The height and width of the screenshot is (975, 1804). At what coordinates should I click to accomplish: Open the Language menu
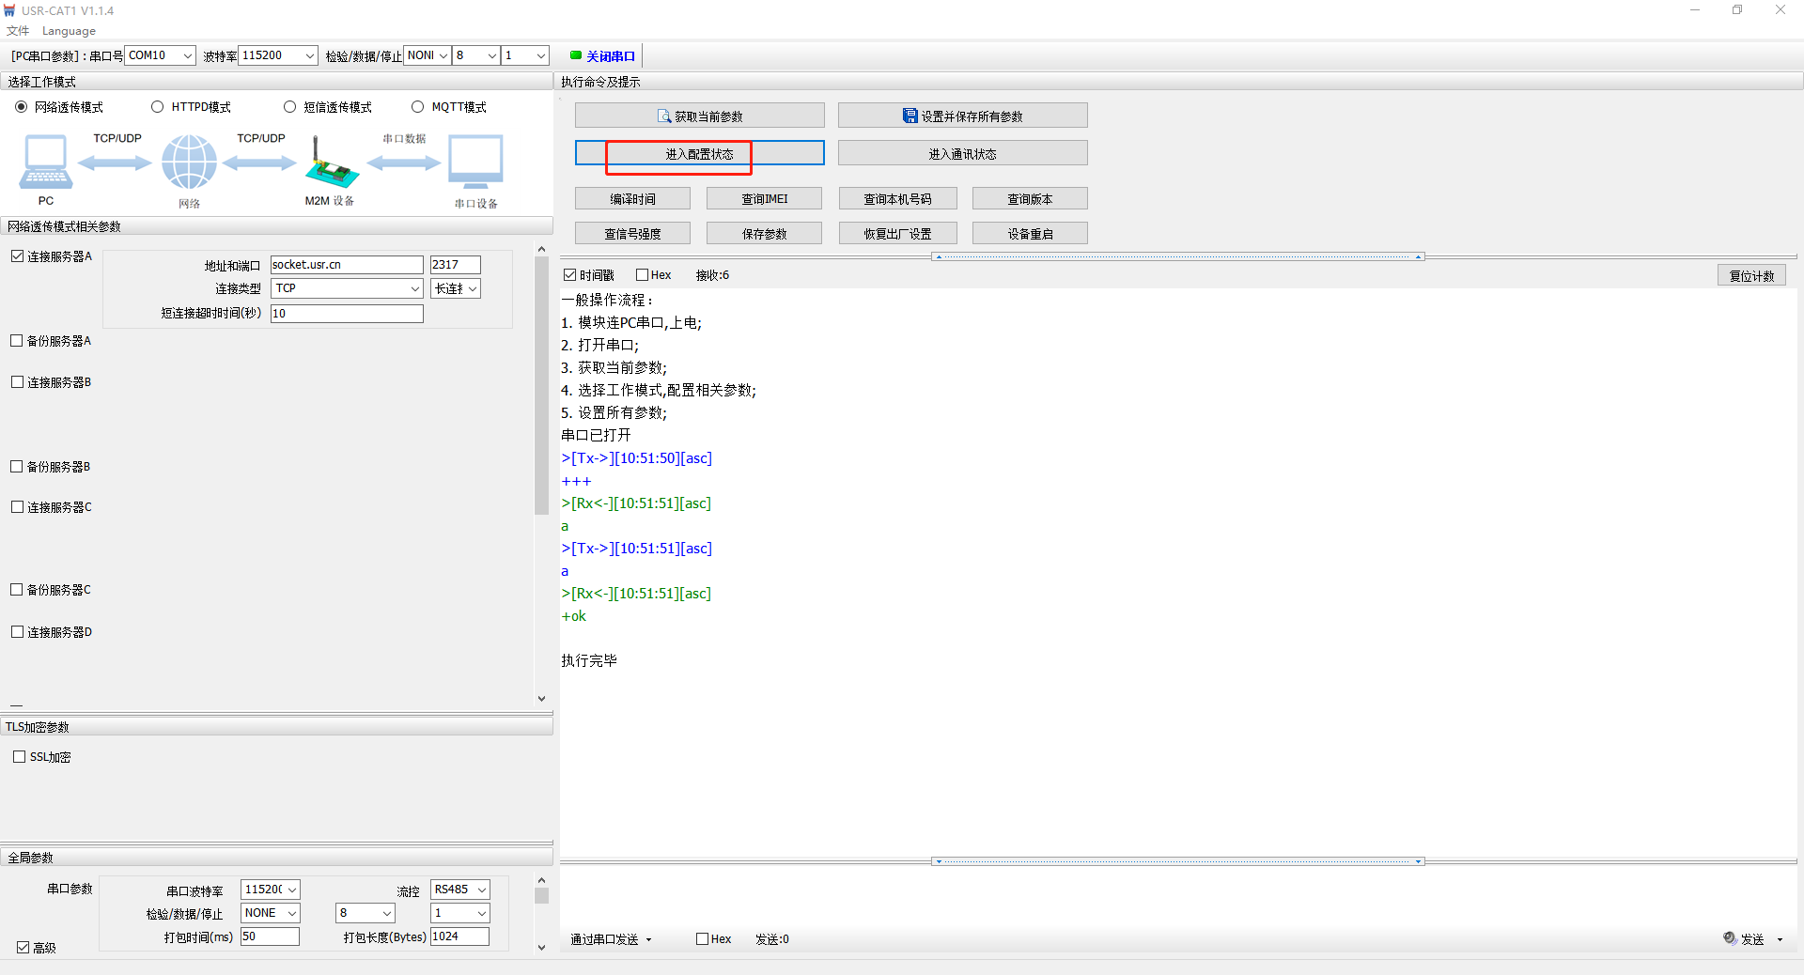coord(69,31)
